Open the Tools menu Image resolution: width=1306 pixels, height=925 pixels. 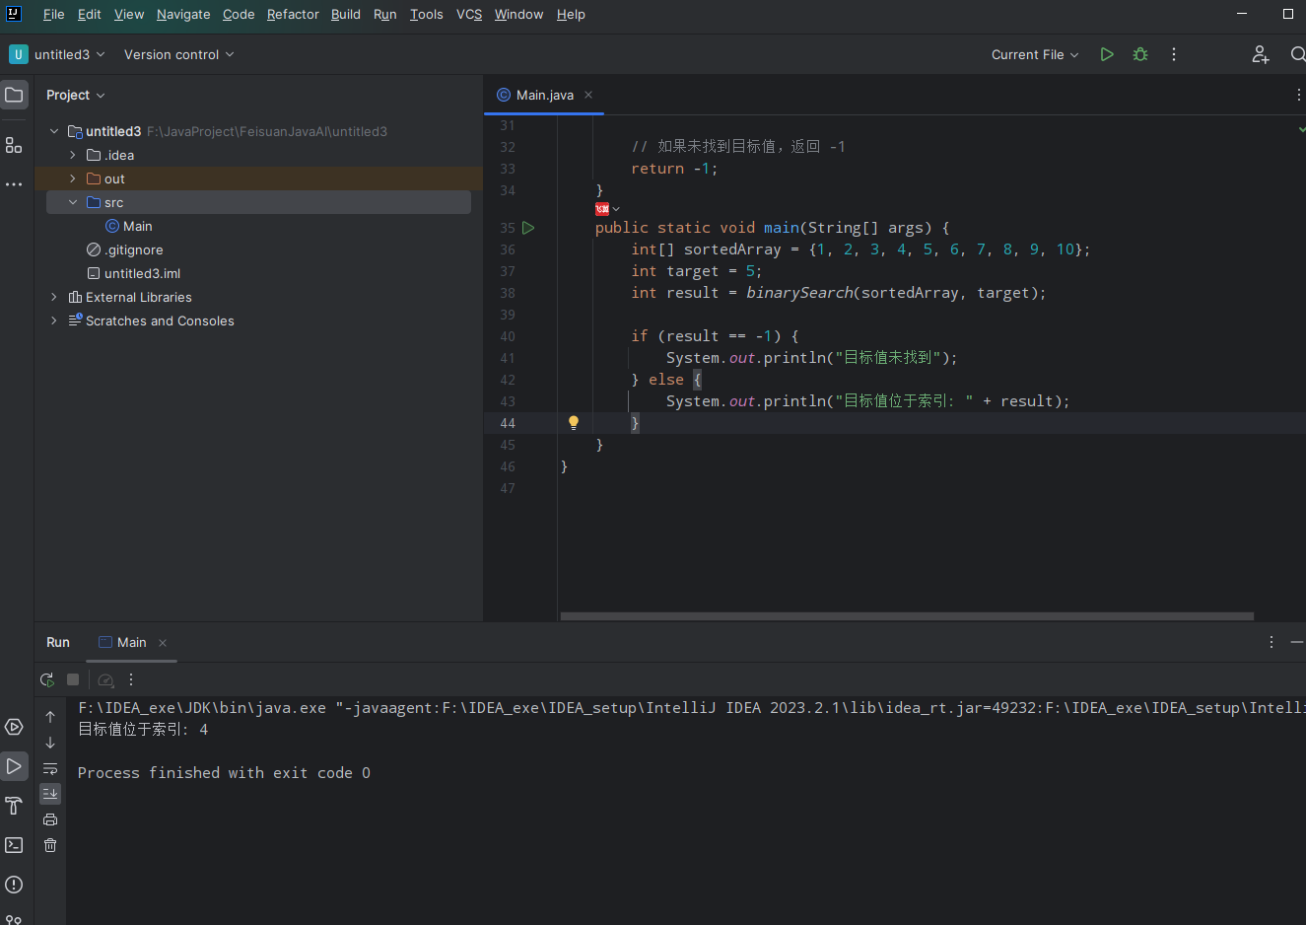coord(427,14)
